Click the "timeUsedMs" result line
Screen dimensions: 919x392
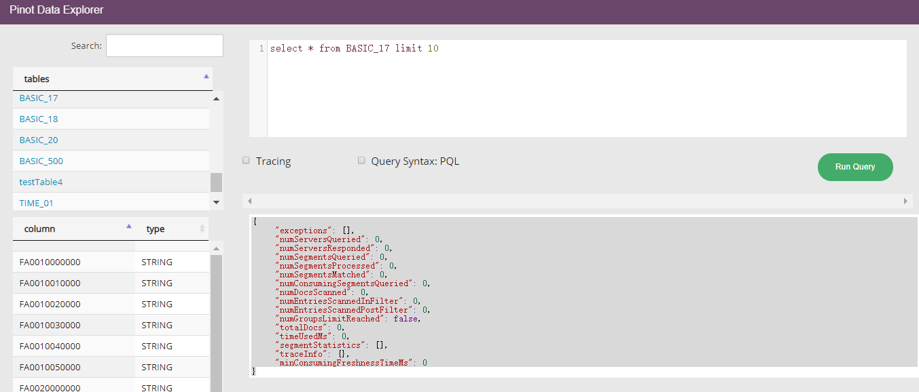pos(312,336)
